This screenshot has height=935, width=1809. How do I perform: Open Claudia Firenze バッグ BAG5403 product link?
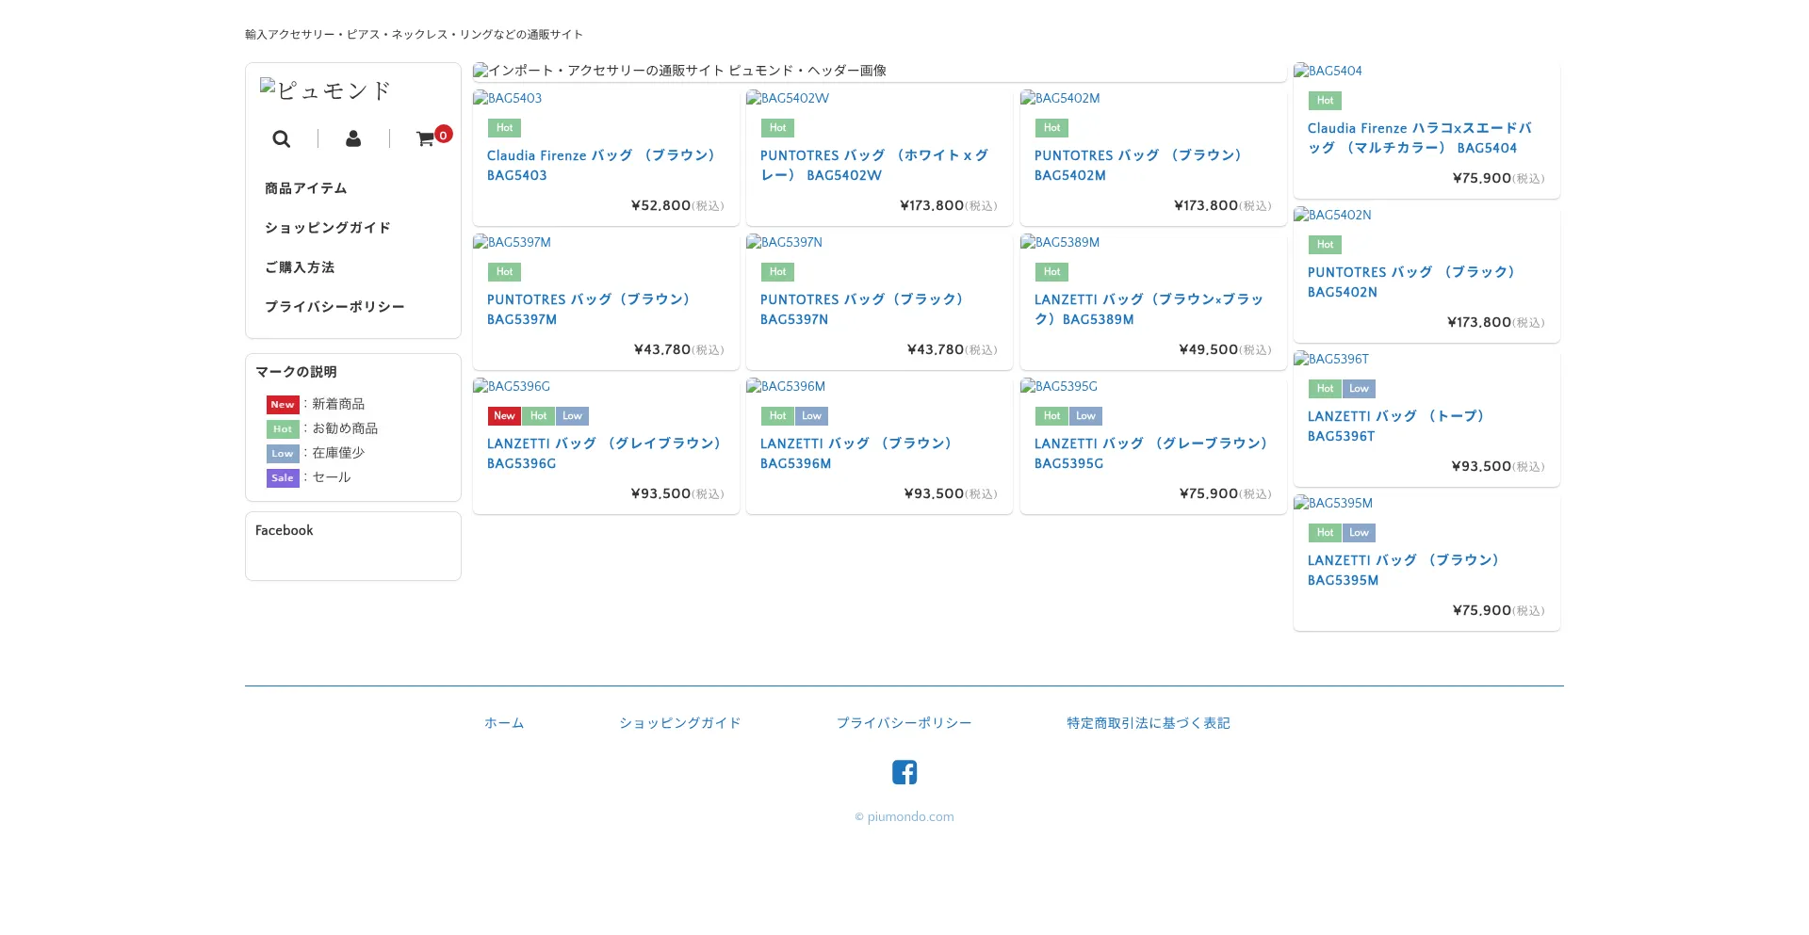coord(603,165)
